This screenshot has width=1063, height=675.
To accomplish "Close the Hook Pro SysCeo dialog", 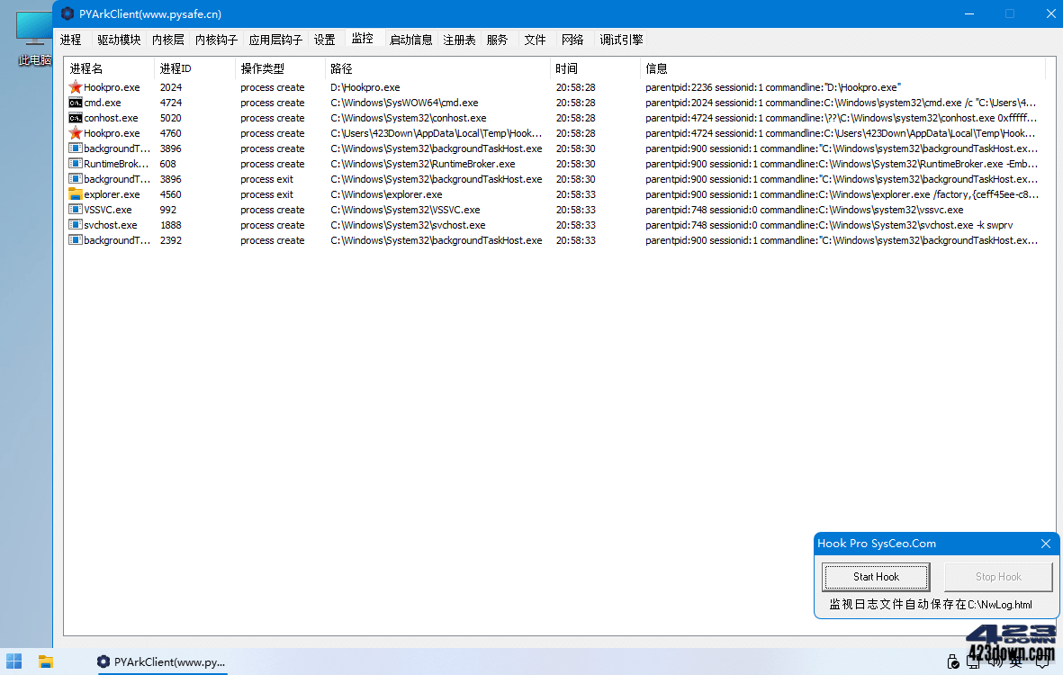I will [x=1045, y=544].
